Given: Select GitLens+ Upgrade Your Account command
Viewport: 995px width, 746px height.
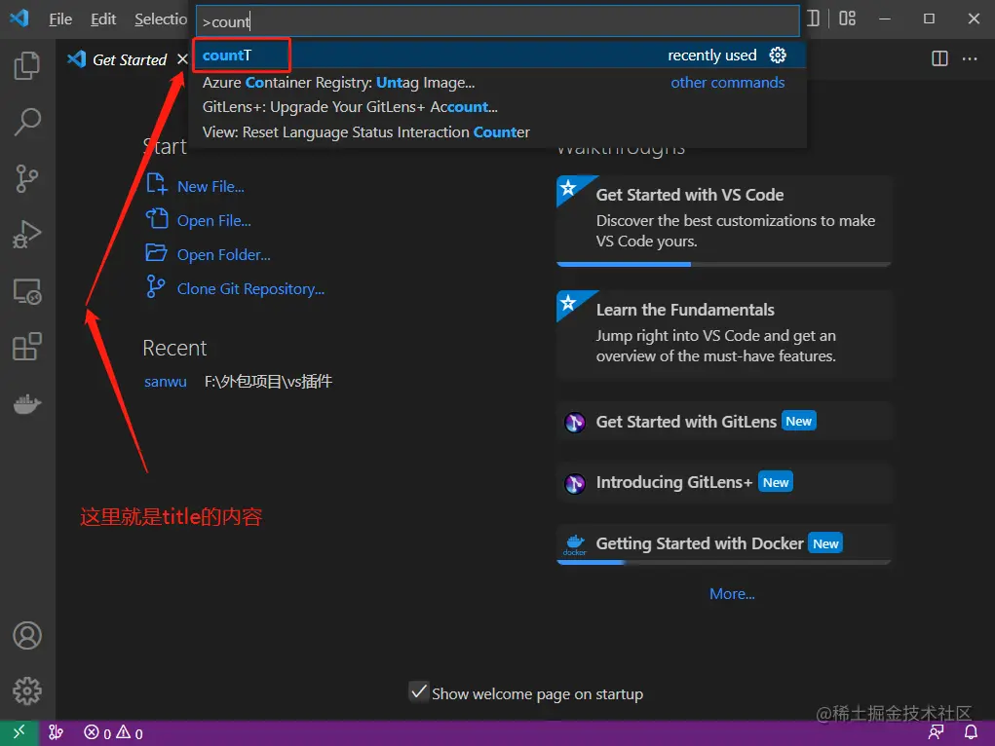Looking at the screenshot, I should pyautogui.click(x=498, y=107).
